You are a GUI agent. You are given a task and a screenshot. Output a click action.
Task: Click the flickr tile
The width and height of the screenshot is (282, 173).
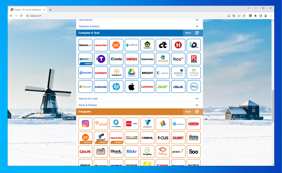click(x=132, y=151)
